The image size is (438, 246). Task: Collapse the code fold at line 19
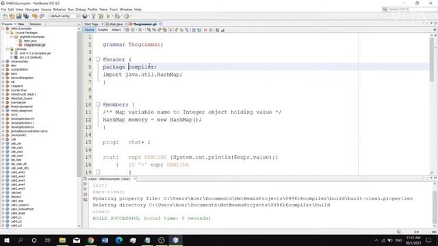(x=98, y=172)
